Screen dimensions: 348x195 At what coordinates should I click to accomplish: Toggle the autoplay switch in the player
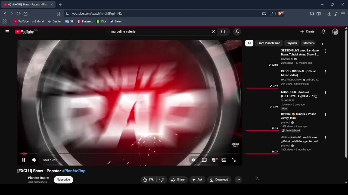point(193,160)
